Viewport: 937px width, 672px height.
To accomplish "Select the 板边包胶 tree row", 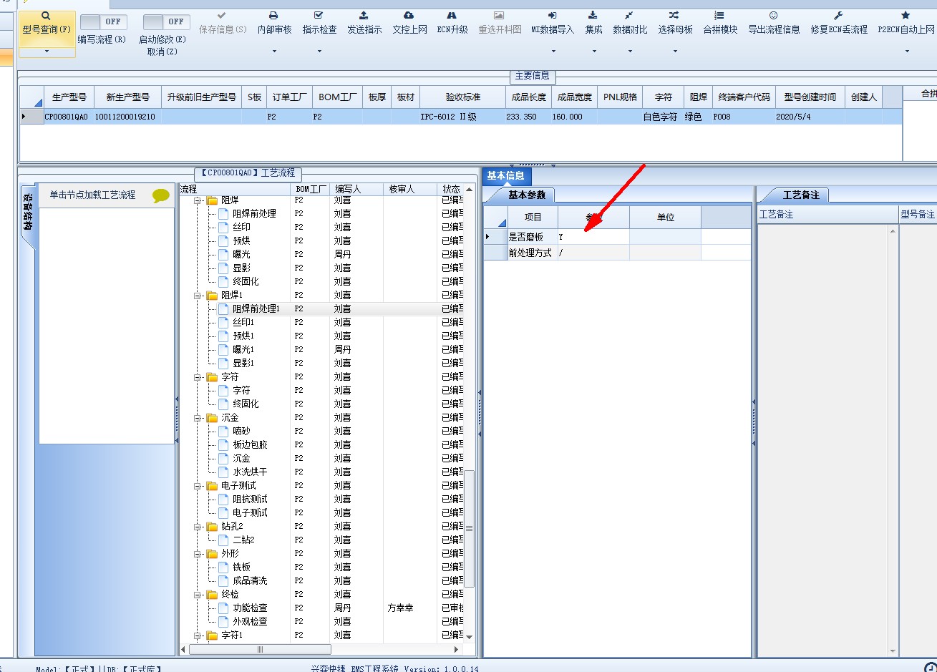I will coord(321,444).
